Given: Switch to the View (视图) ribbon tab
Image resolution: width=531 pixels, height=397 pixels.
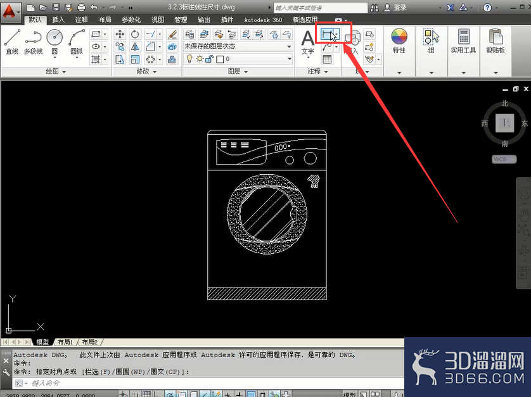Looking at the screenshot, I should [x=158, y=20].
